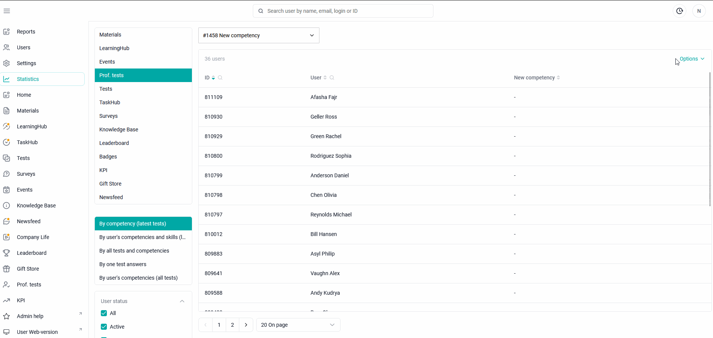713x338 pixels.
Task: Click the table vertical scrollbar
Action: (x=710, y=139)
